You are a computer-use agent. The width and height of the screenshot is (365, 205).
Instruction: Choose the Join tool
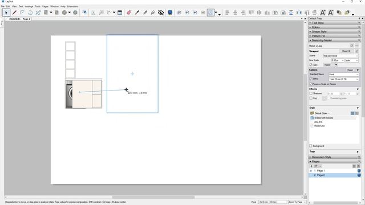click(153, 13)
